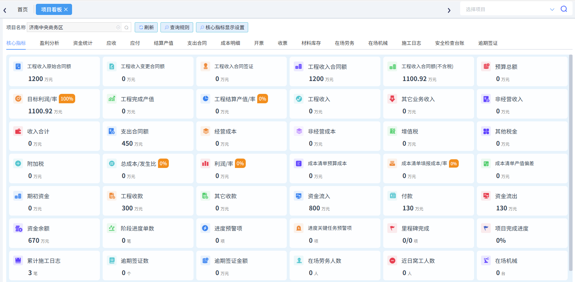Click the 100% badge on 目标利润/率
Viewport: 575px width, 282px height.
(x=67, y=99)
